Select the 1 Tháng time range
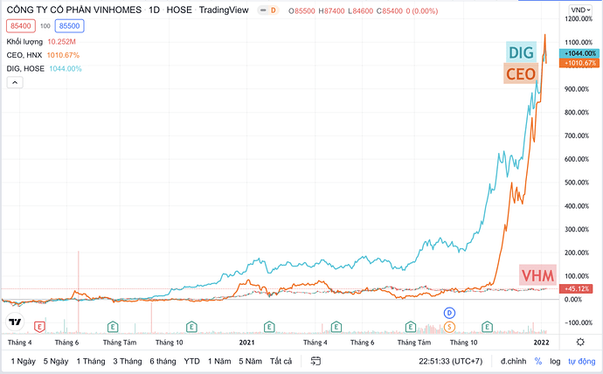Viewport: 603px width, 374px height. [x=91, y=361]
